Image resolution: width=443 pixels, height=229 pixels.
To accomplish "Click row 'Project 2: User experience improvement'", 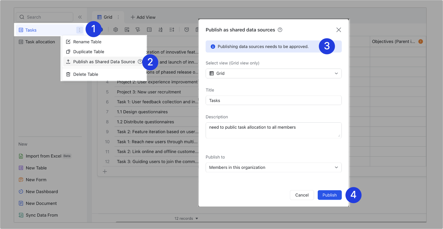I will pos(157,82).
